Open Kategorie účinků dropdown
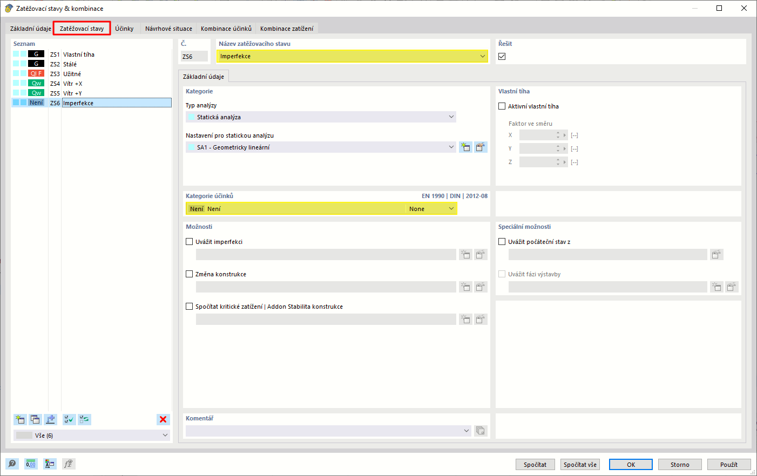Screen dimensions: 757x476 451,209
